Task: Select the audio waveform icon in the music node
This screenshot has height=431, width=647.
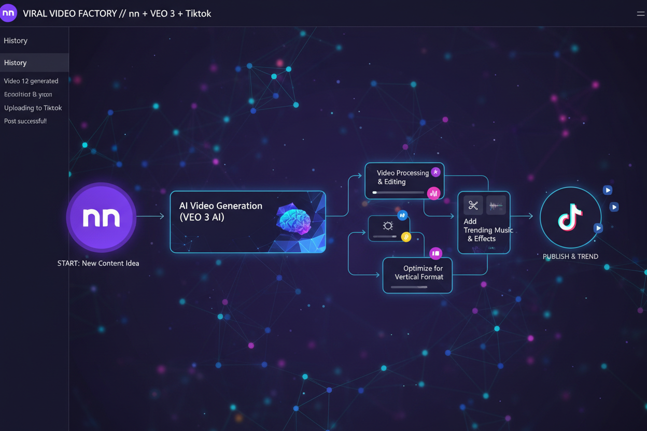Action: click(496, 206)
